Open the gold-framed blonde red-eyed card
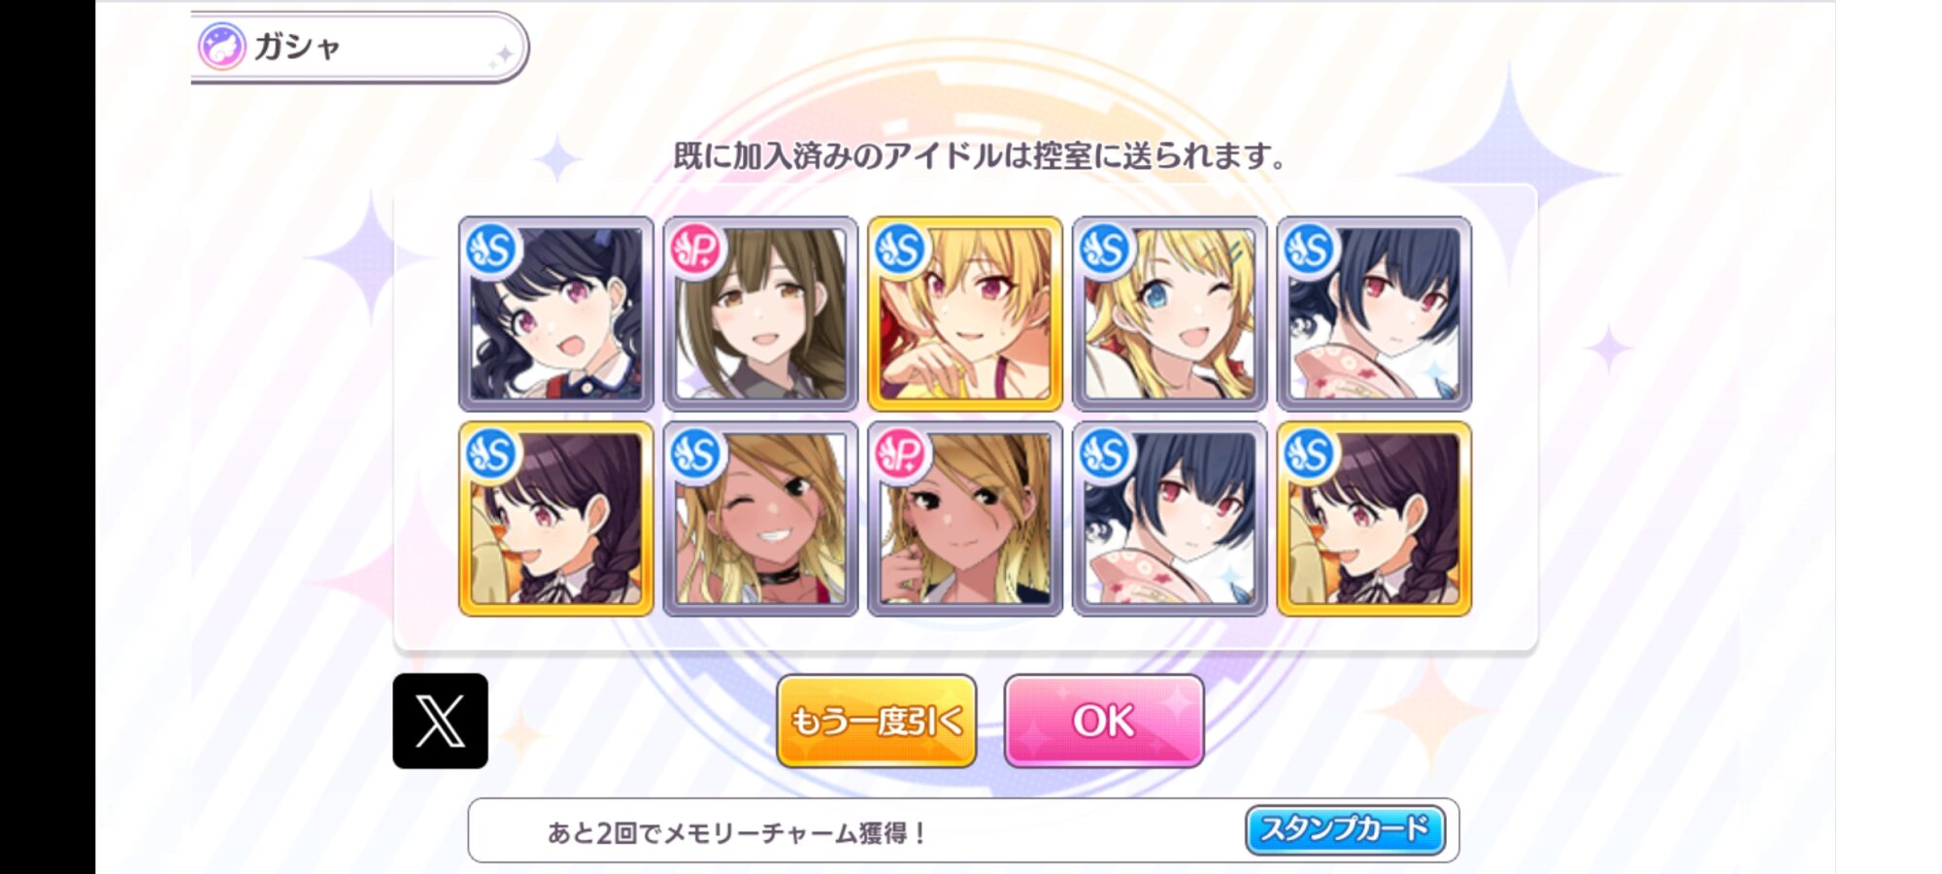This screenshot has height=874, width=1942. 965,314
